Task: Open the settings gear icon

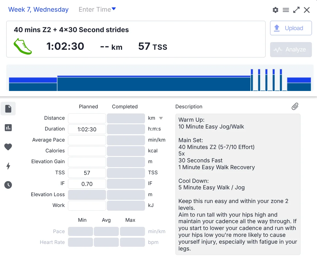Action: 275,10
